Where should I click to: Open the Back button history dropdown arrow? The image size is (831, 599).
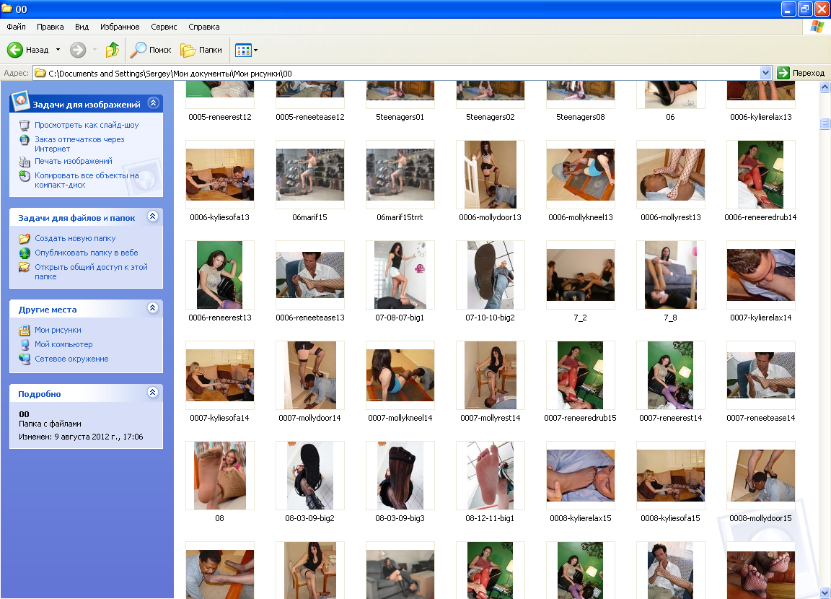(x=58, y=50)
